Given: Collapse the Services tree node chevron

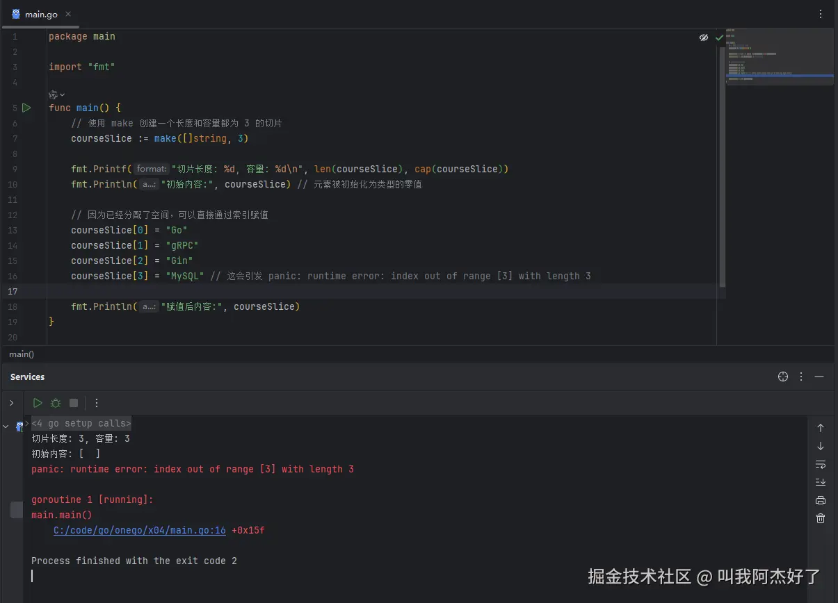Looking at the screenshot, I should 6,427.
